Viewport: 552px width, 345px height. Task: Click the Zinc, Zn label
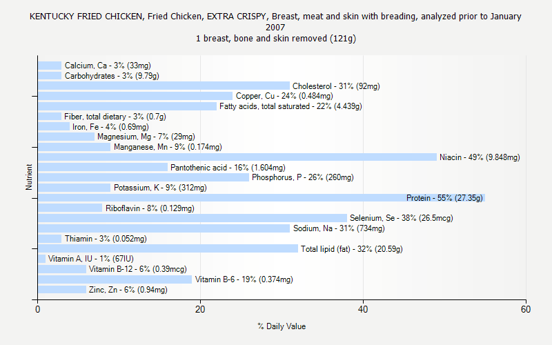[128, 290]
